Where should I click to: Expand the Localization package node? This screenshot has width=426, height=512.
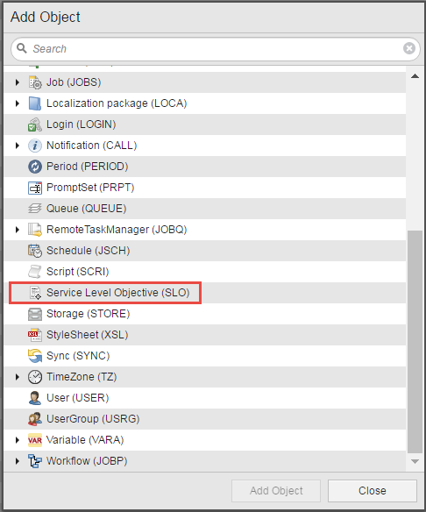(x=18, y=103)
